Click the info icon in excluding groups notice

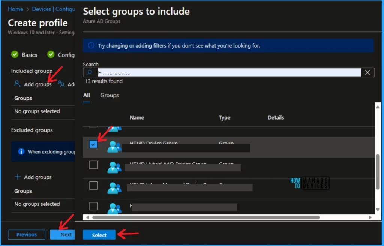(x=21, y=151)
